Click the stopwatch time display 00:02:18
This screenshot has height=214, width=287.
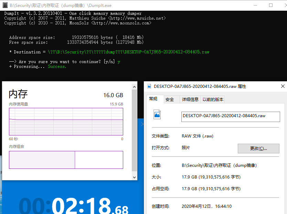pyautogui.click(x=74, y=206)
